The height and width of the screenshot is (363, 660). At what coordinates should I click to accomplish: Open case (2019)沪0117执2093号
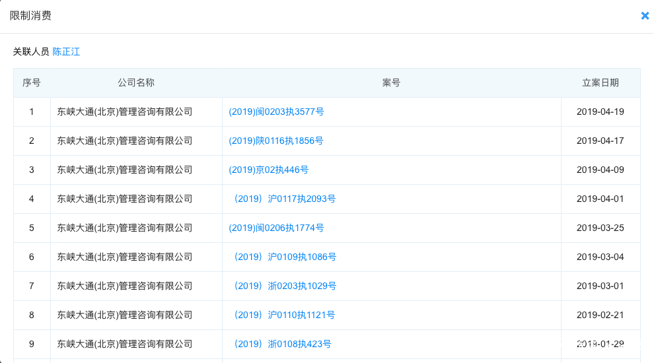284,199
